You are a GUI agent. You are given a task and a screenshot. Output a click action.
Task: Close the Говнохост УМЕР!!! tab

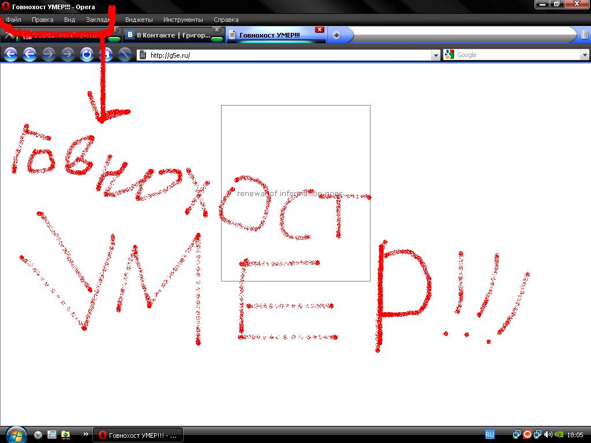320,29
